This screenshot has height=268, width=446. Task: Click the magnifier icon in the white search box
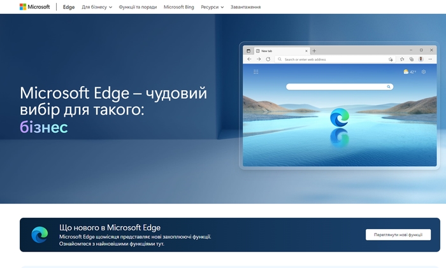click(389, 87)
